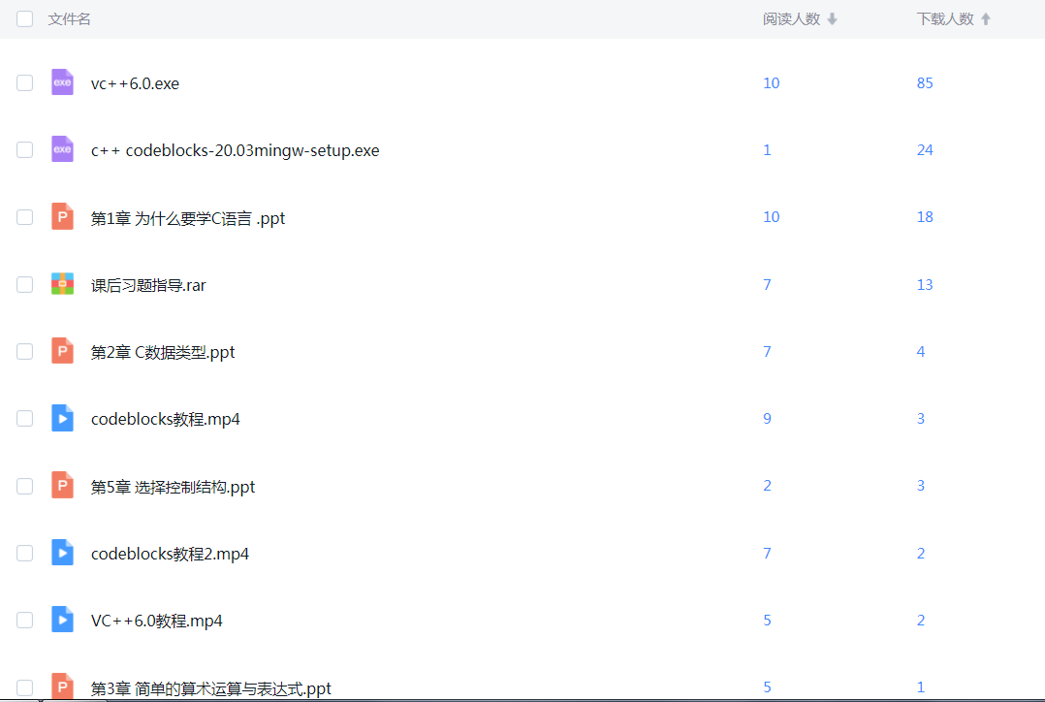
Task: Click the PPT icon for 第1章 为什么要学C语言
Action: [x=62, y=217]
